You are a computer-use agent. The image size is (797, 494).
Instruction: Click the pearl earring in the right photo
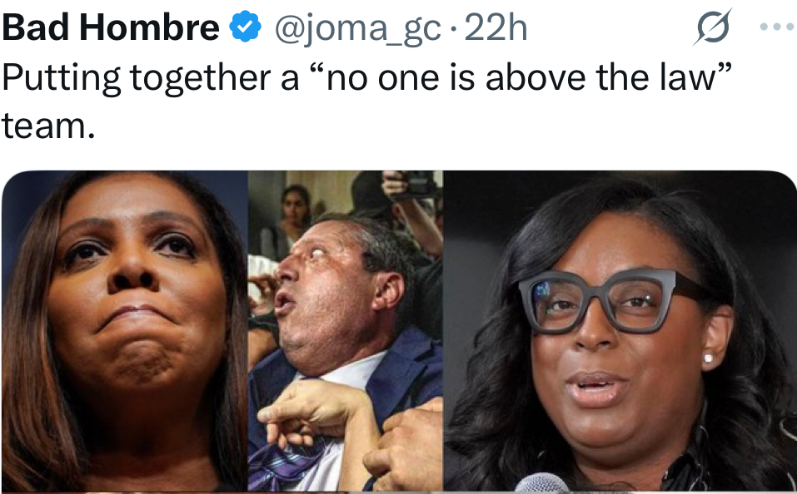(708, 358)
